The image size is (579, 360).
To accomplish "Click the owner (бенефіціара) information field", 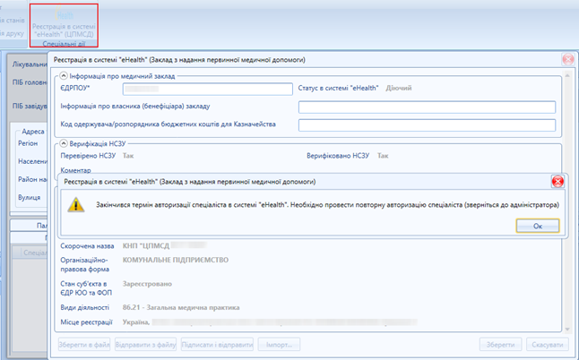I will pos(427,107).
